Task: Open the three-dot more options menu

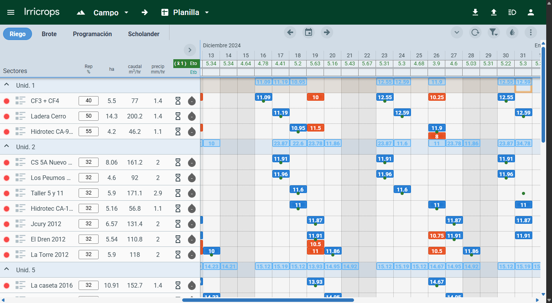Action: pyautogui.click(x=531, y=32)
